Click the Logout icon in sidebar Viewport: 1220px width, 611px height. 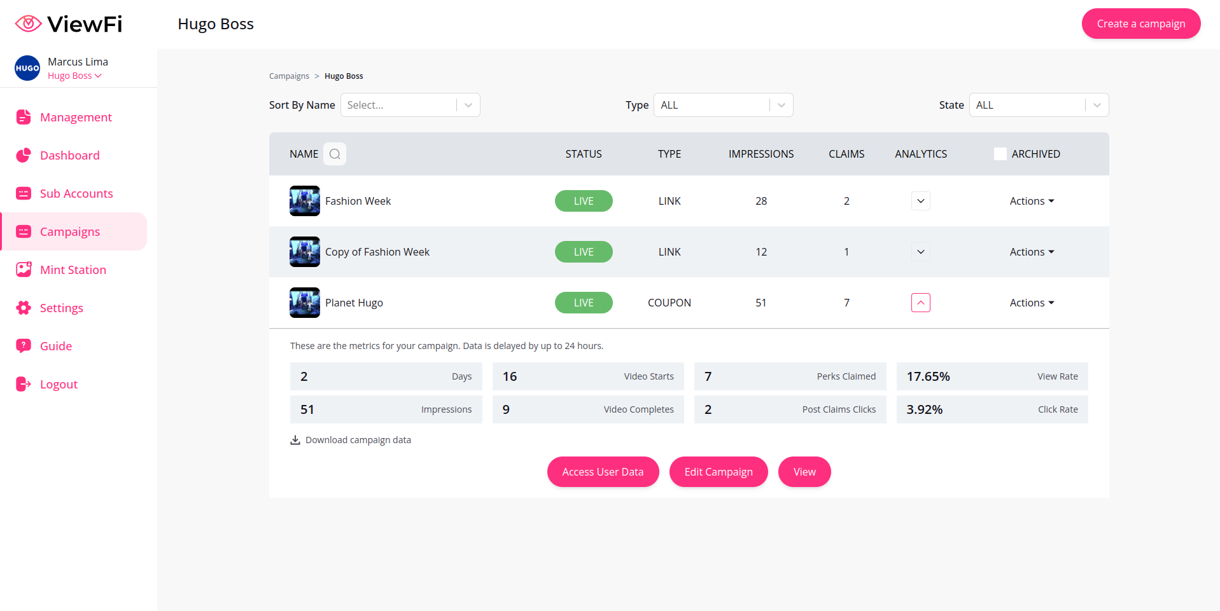coord(24,384)
